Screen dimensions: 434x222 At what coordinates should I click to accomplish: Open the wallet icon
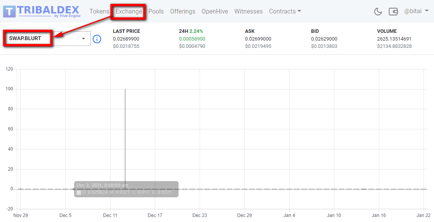[x=393, y=11]
